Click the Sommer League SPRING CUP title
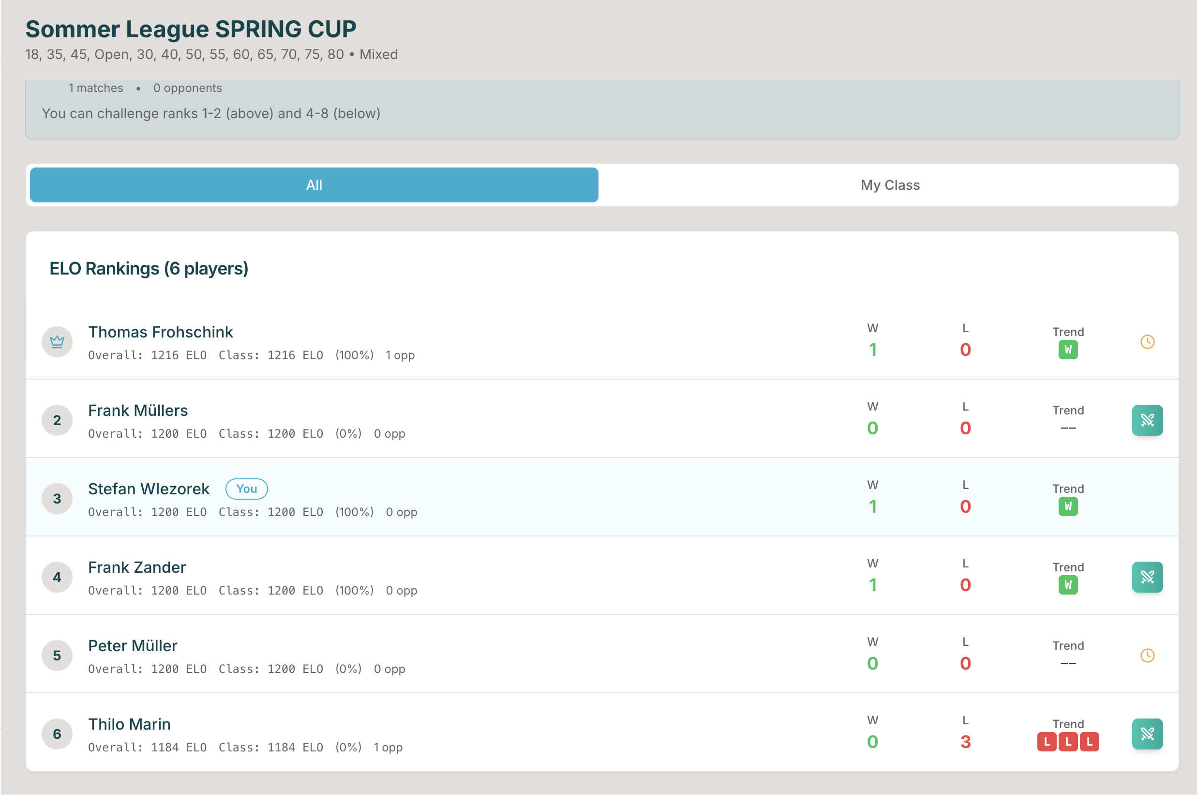This screenshot has height=795, width=1197. (x=191, y=29)
